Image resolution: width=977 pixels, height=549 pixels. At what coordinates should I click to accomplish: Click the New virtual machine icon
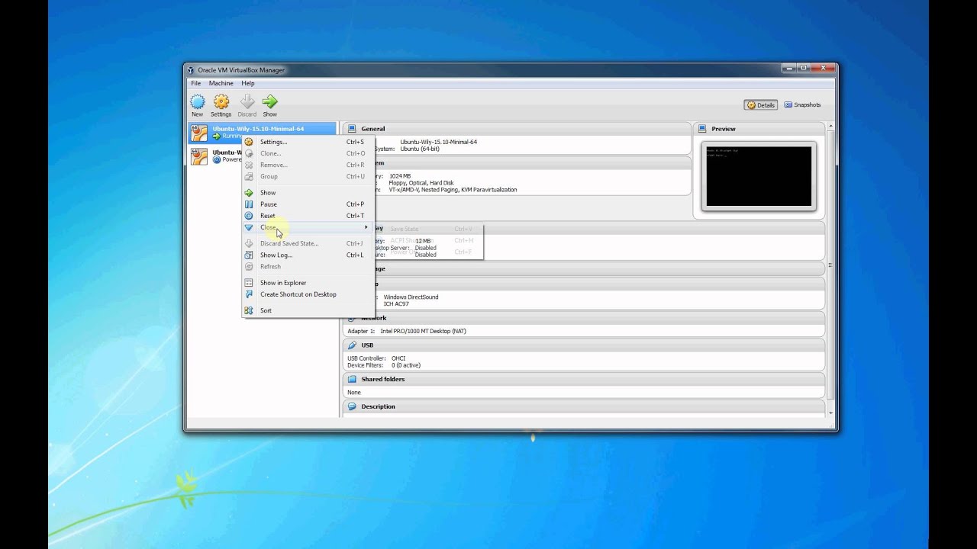[x=197, y=102]
